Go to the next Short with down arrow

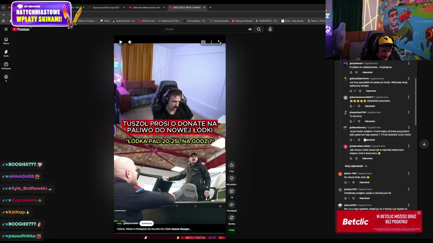pyautogui.click(x=424, y=144)
